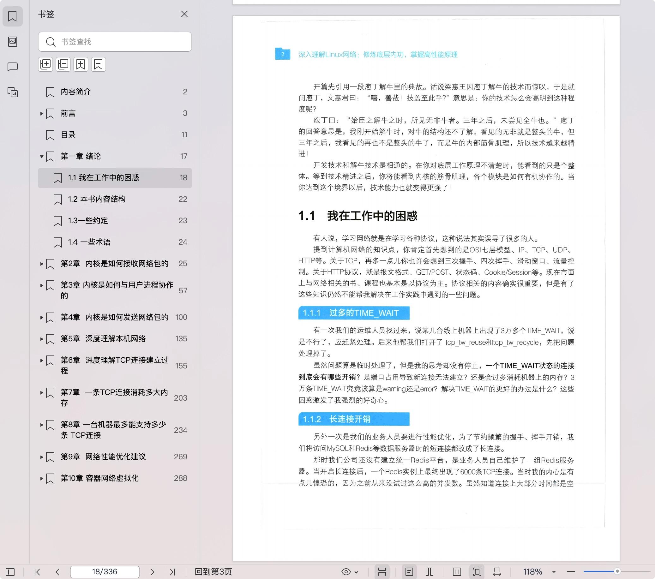Expand 第8章 一台机器最多能支持多少条TCP连接
The height and width of the screenshot is (579, 655).
42,425
